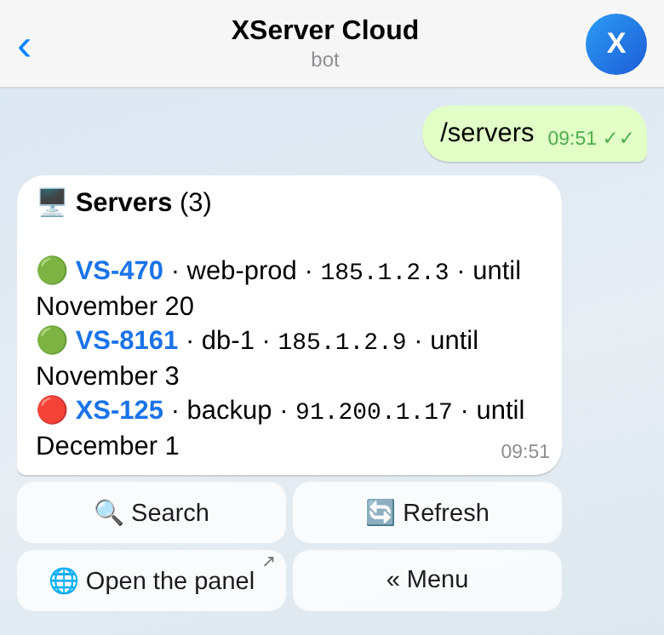
Task: Copy the IP address 185.1.2.3
Action: 385,272
